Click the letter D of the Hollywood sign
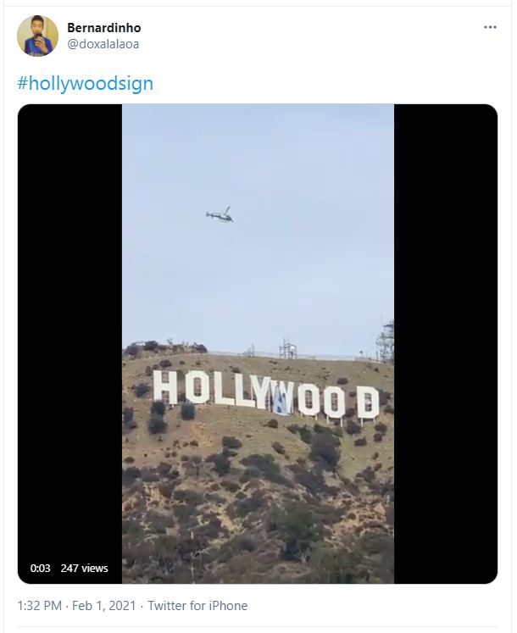This screenshot has height=633, width=517. pos(368,402)
